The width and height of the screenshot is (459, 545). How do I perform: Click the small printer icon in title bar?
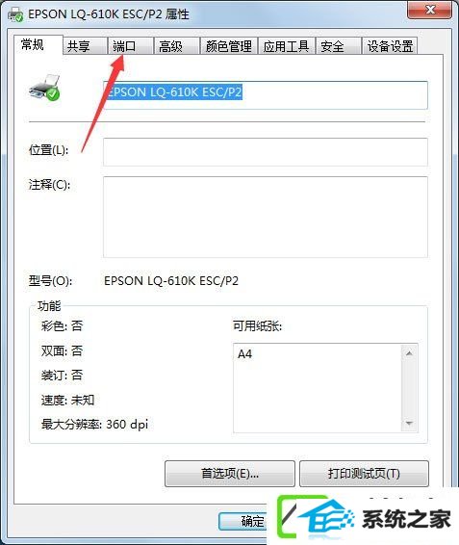click(15, 15)
